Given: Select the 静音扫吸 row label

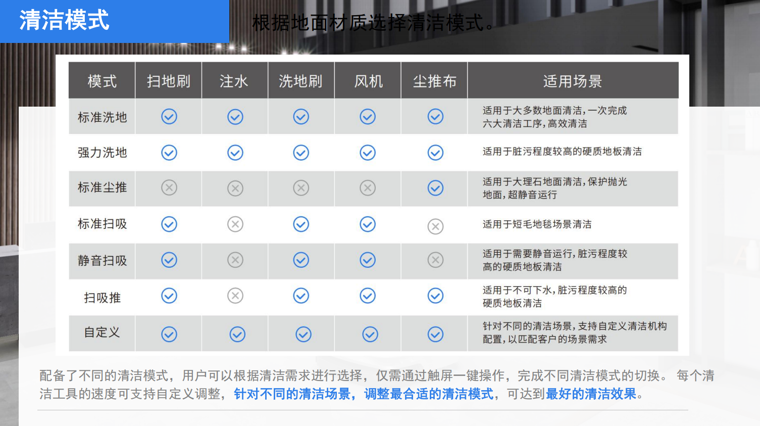Looking at the screenshot, I should click(102, 260).
